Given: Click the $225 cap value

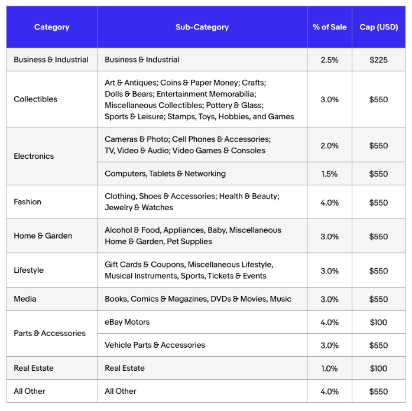Looking at the screenshot, I should [x=378, y=60].
